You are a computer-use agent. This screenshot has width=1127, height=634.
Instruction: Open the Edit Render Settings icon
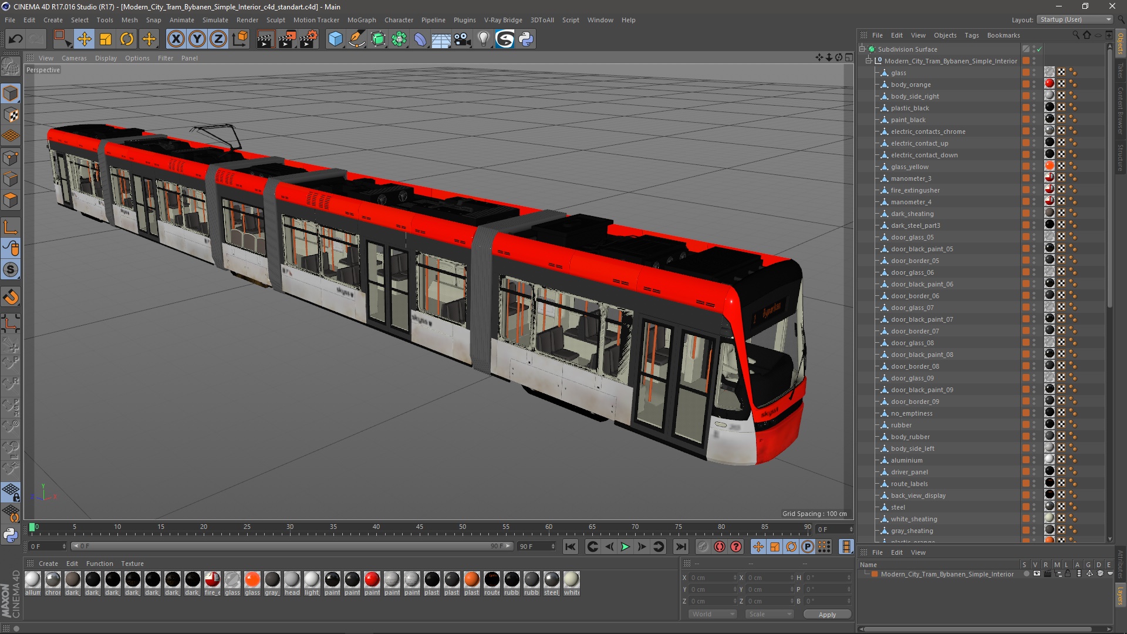309,39
